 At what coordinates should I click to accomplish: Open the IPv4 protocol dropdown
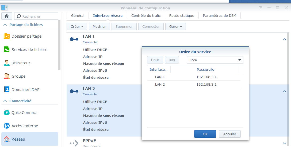(x=215, y=60)
